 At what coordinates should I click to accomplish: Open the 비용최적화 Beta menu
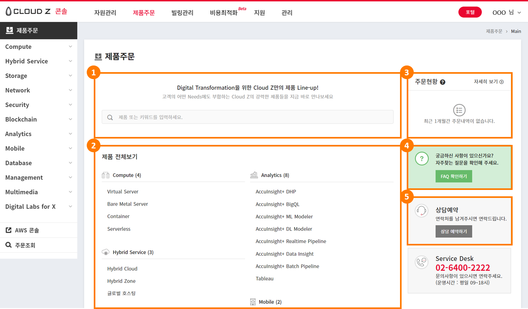tap(228, 12)
